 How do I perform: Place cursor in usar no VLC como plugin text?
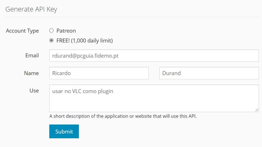[x=83, y=91]
